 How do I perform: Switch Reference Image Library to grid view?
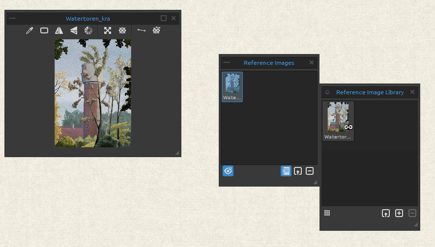point(327,213)
